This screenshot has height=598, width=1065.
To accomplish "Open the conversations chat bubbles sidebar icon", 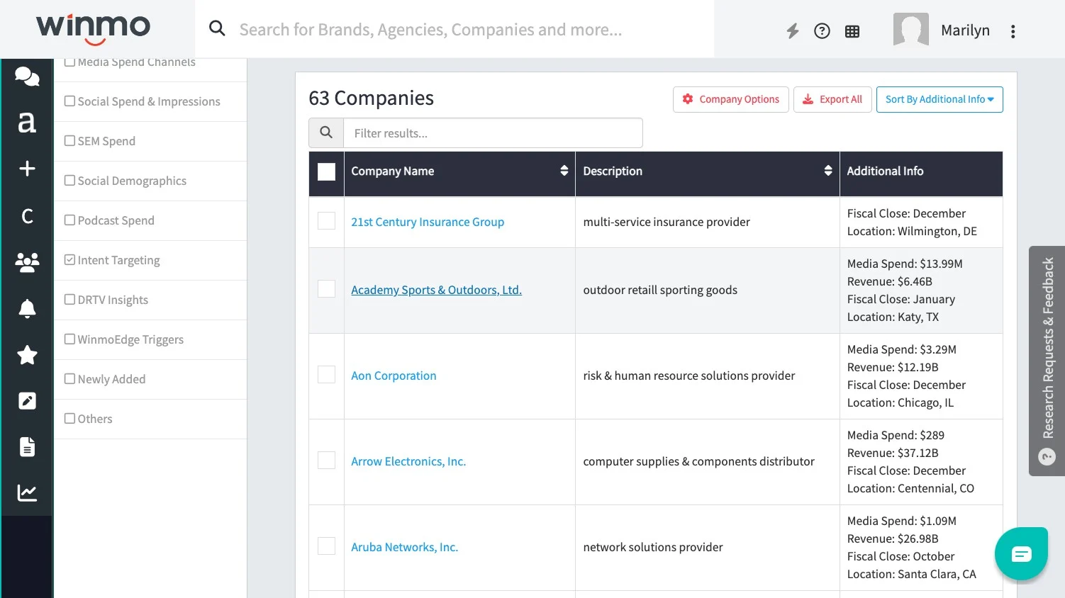I will [27, 76].
